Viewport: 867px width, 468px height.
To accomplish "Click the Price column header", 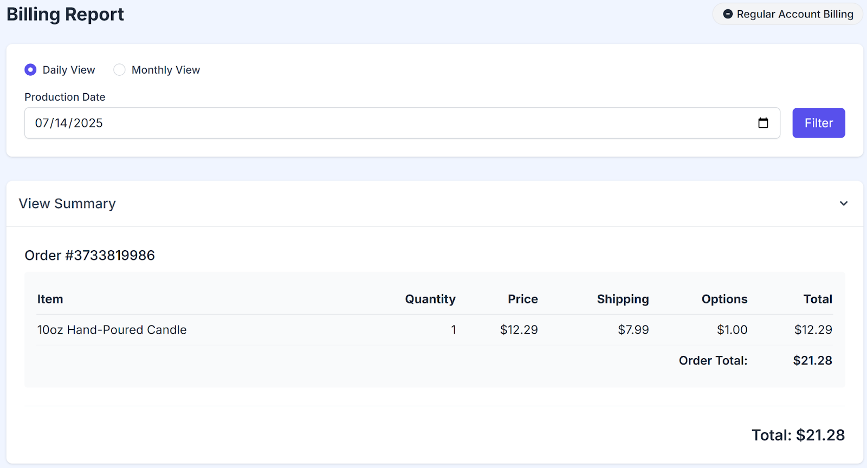I will (522, 299).
